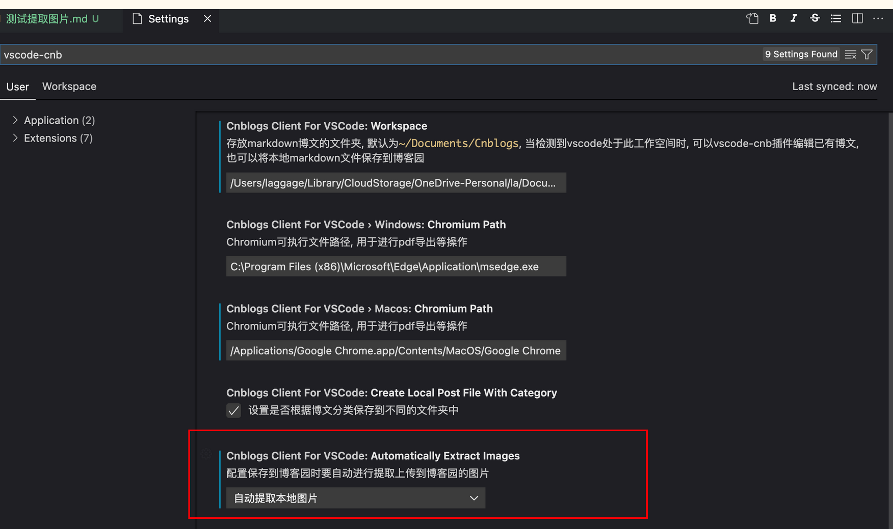Expand the Application settings group chevron
The height and width of the screenshot is (529, 893).
(15, 120)
